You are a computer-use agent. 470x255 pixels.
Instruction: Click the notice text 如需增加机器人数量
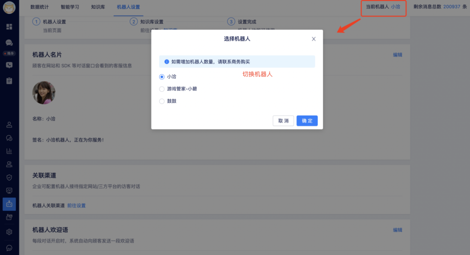click(210, 62)
